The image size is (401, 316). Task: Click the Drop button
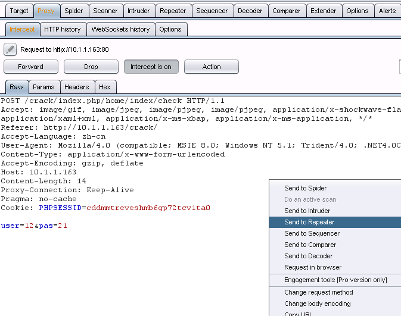pyautogui.click(x=91, y=67)
